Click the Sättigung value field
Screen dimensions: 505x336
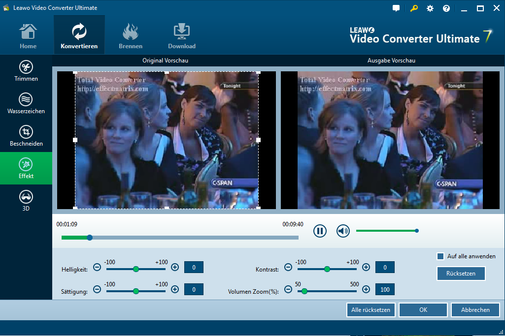194,289
